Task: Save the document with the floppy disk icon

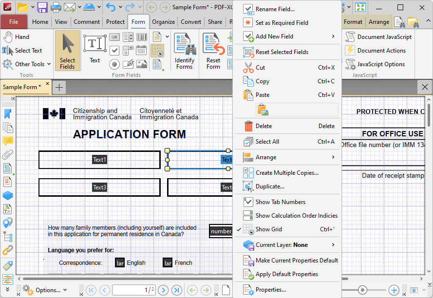Action: tap(42, 7)
